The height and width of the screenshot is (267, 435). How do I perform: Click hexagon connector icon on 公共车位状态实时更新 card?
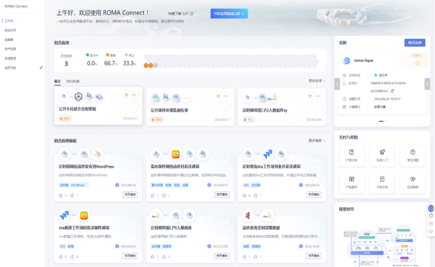tap(79, 97)
